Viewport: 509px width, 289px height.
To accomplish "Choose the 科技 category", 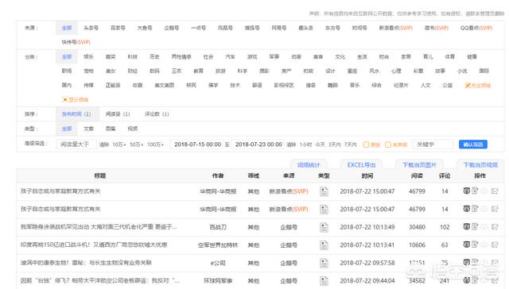I will (x=133, y=56).
